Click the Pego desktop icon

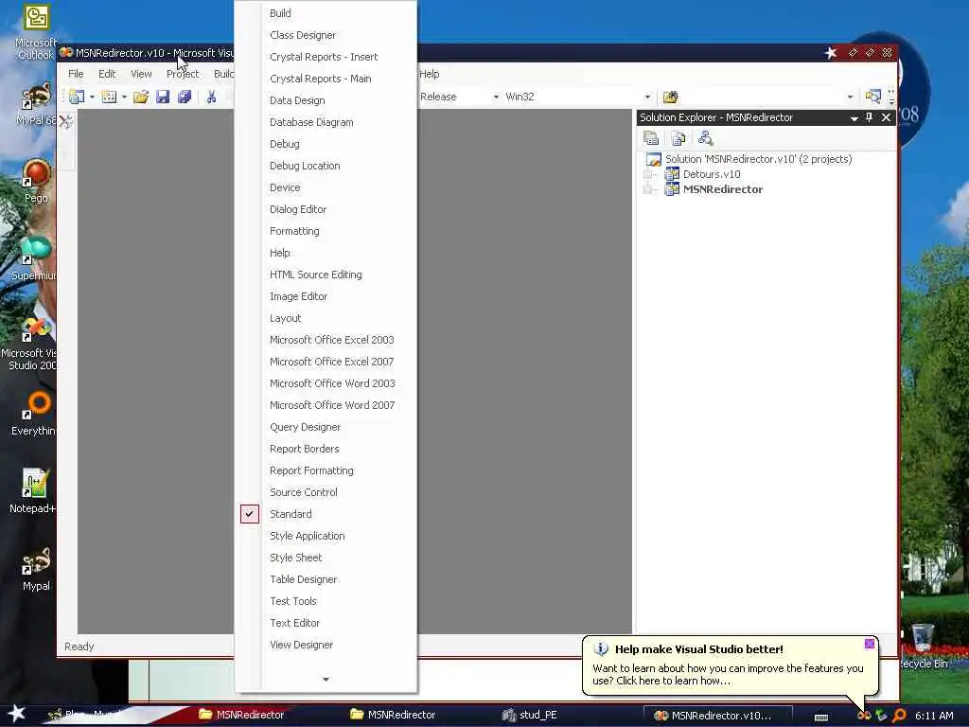[36, 181]
